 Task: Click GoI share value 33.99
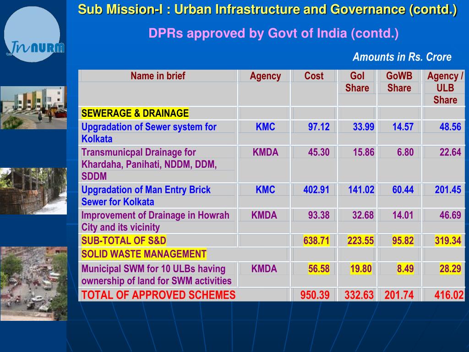pyautogui.click(x=363, y=127)
